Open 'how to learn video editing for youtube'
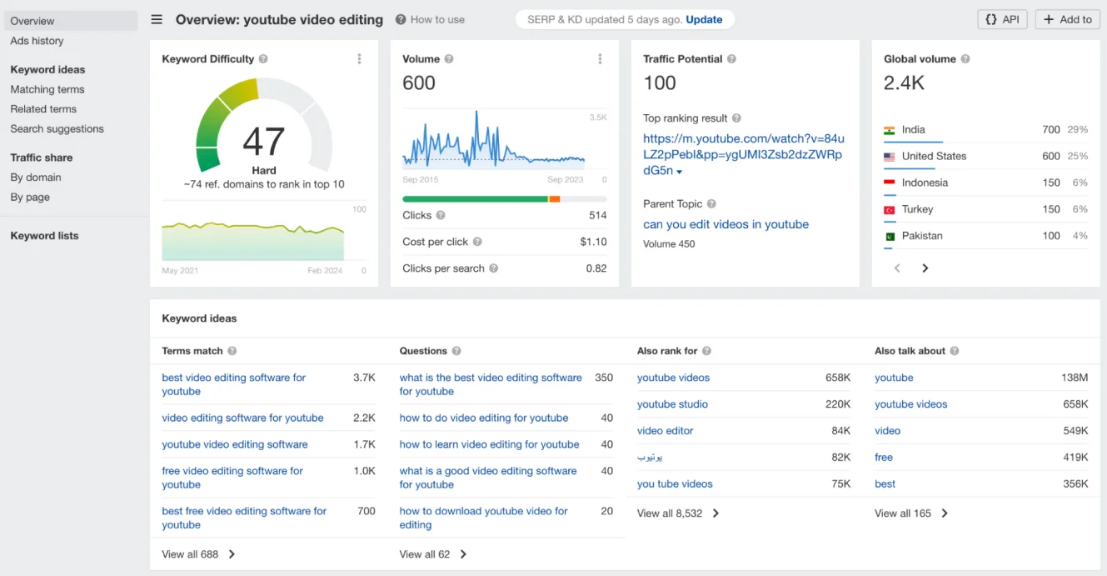This screenshot has width=1107, height=576. pyautogui.click(x=489, y=444)
